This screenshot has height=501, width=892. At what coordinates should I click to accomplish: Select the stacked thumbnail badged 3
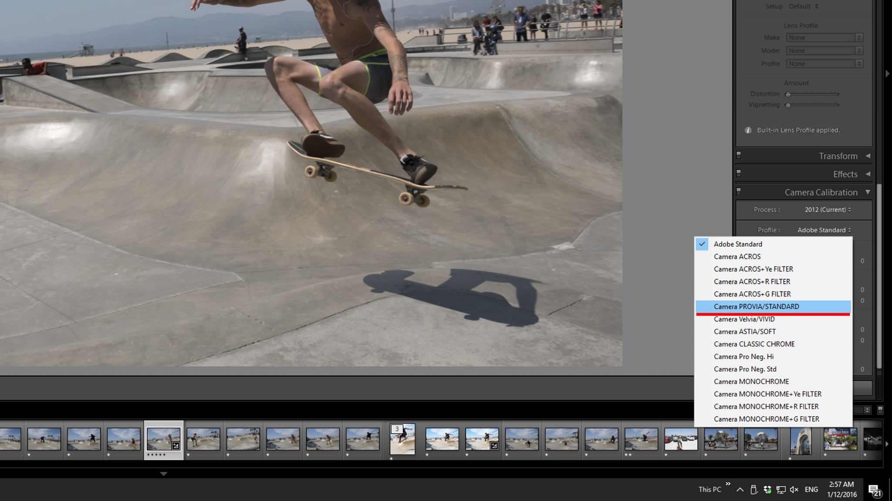402,439
